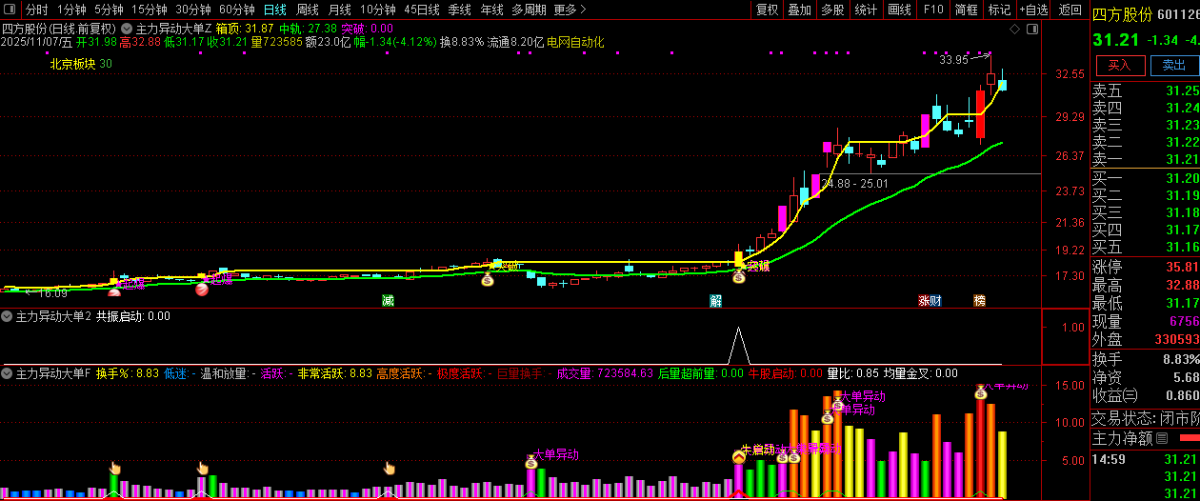Click 交易状态 trading status row
This screenshot has width=1200, height=501.
coord(1145,418)
